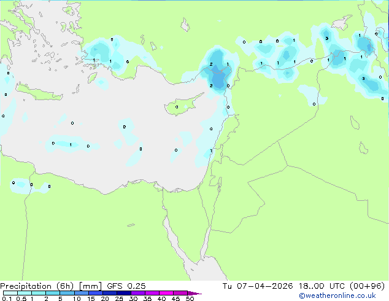
Task: Click the '50' legend scale label
Action: pos(190,299)
